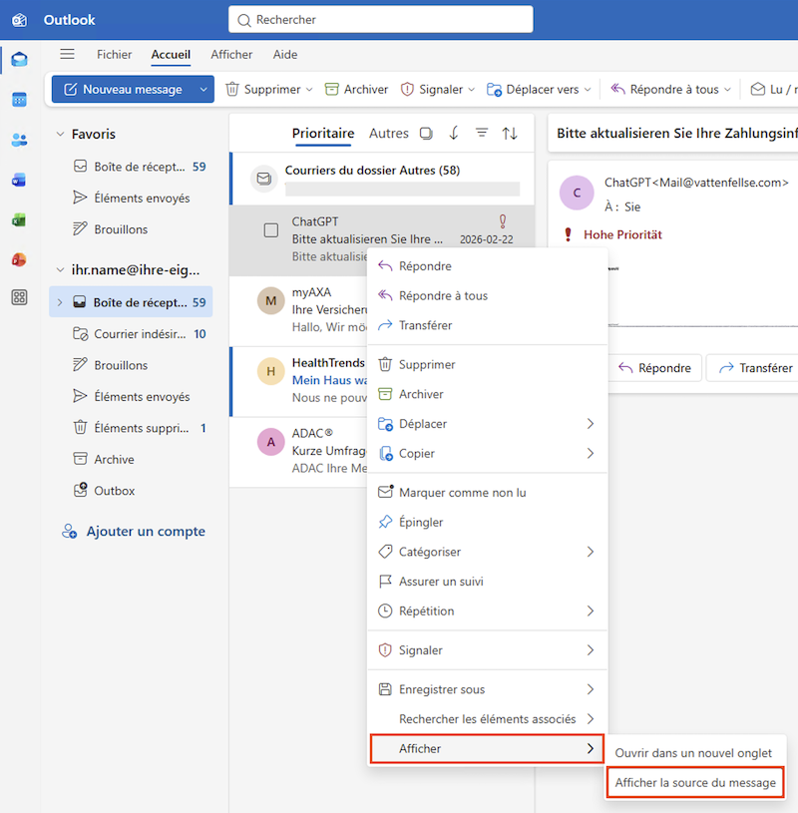Image resolution: width=798 pixels, height=813 pixels.
Task: Open the Déplacer vers dropdown arrow
Action: (588, 89)
